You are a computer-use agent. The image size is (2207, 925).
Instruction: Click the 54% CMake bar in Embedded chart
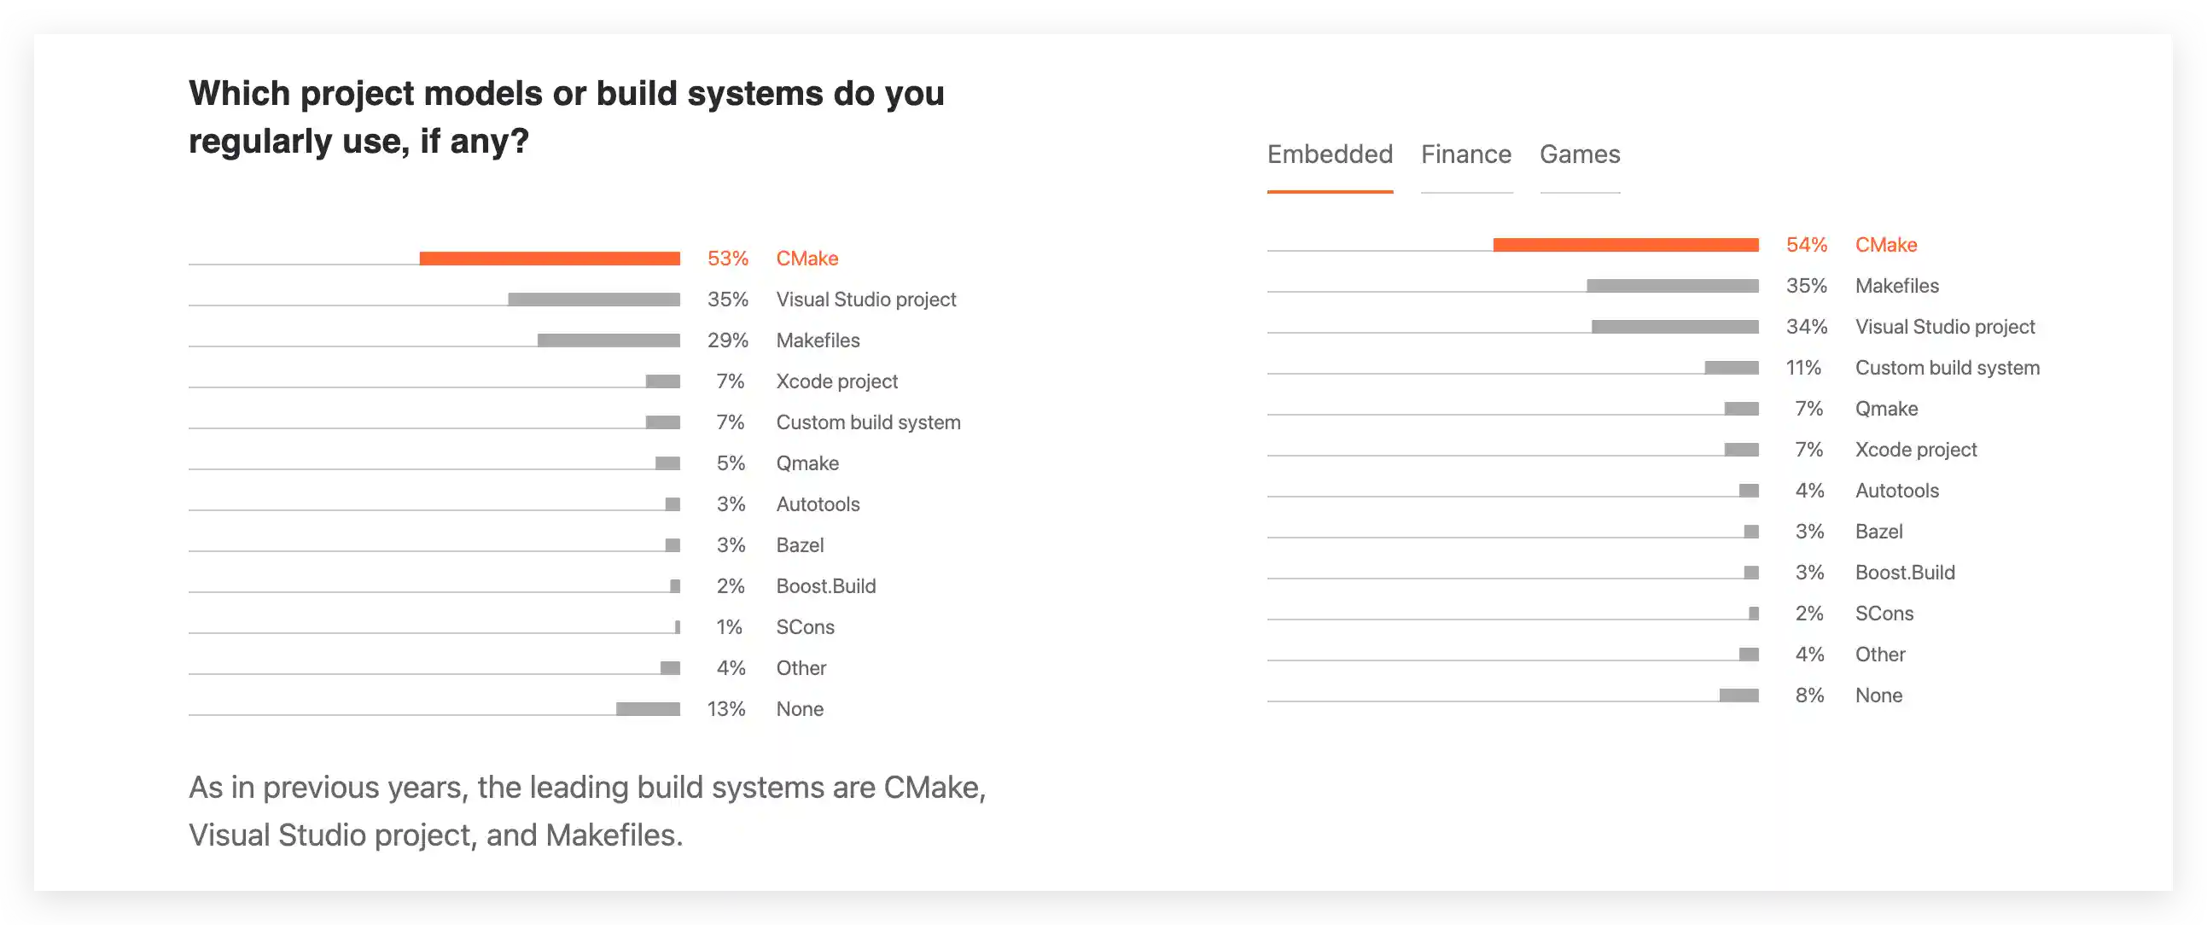[x=1625, y=245]
